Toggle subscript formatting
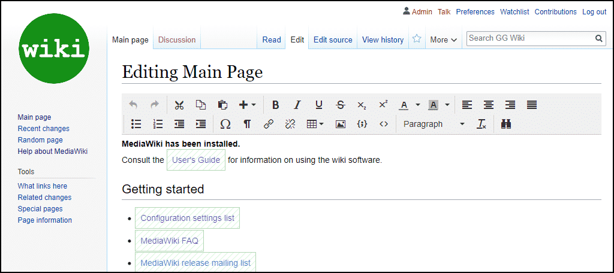This screenshot has width=614, height=273. (x=362, y=105)
